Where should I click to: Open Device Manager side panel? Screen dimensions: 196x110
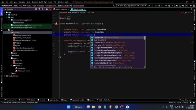(194, 15)
